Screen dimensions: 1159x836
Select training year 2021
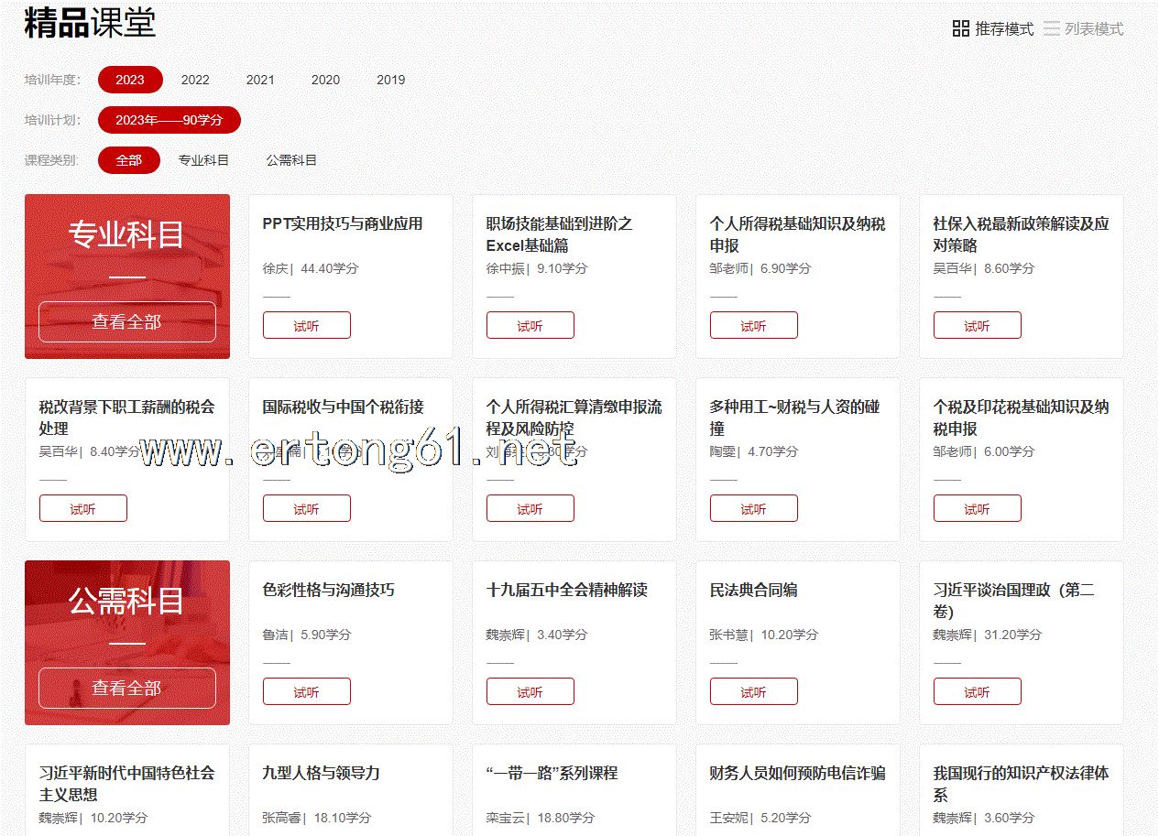[x=260, y=80]
